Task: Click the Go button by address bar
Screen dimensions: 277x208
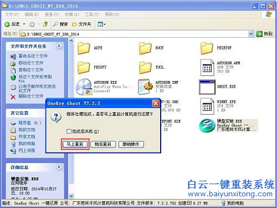Action: [265, 34]
